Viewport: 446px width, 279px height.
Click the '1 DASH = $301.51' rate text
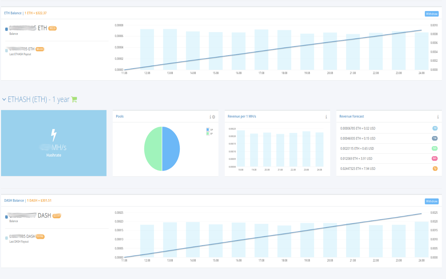pyautogui.click(x=39, y=201)
